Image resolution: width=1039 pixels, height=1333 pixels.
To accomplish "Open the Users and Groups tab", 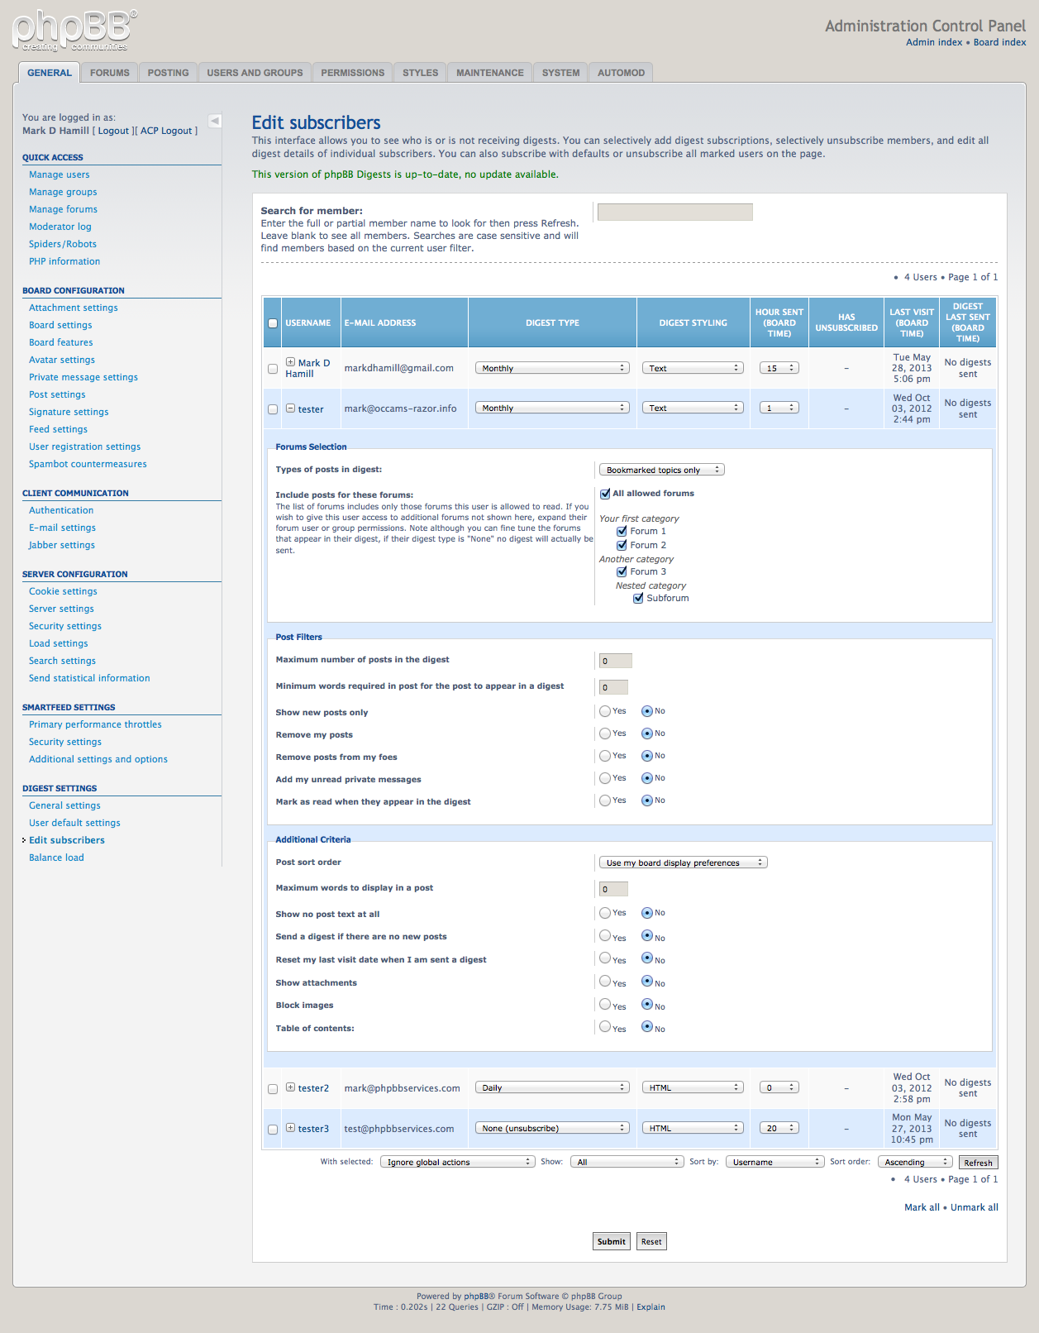I will (x=255, y=73).
